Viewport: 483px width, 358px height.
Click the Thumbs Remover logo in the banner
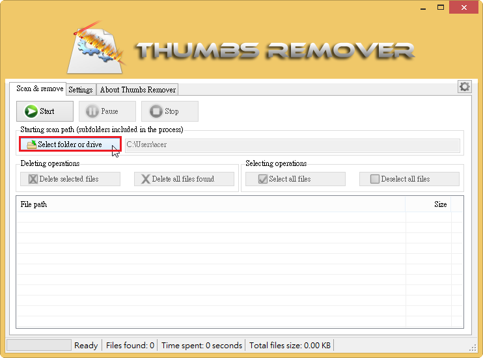coord(241,48)
